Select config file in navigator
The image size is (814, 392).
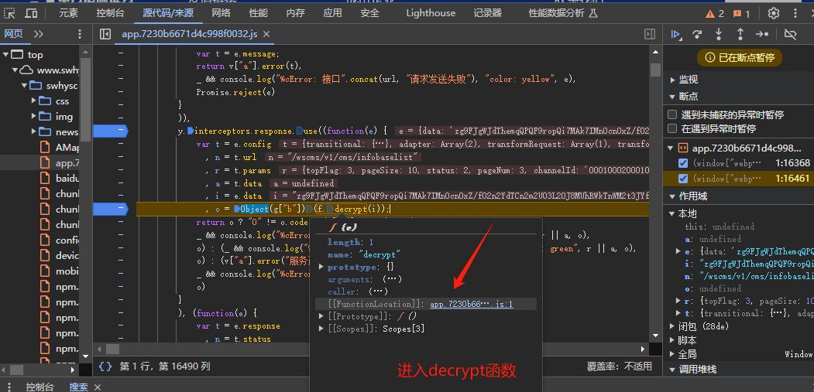[x=60, y=240]
